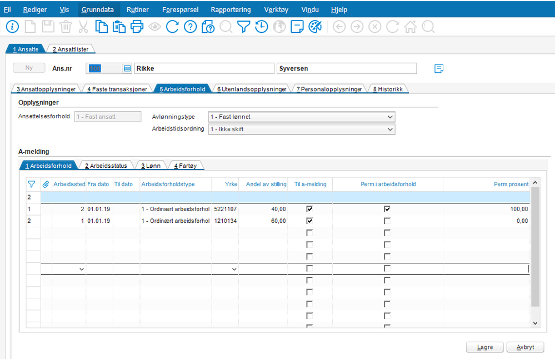Expand the Arbeidssted dropdown arrow in the entry row
Screen dimensions: 555x359
click(82, 269)
